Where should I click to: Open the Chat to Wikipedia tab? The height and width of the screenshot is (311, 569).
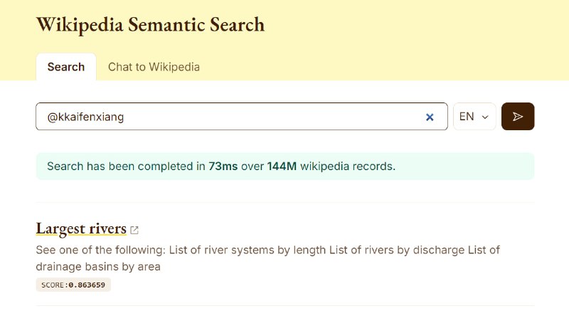coord(154,67)
